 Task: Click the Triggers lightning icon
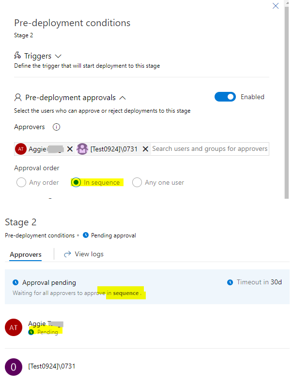click(17, 56)
